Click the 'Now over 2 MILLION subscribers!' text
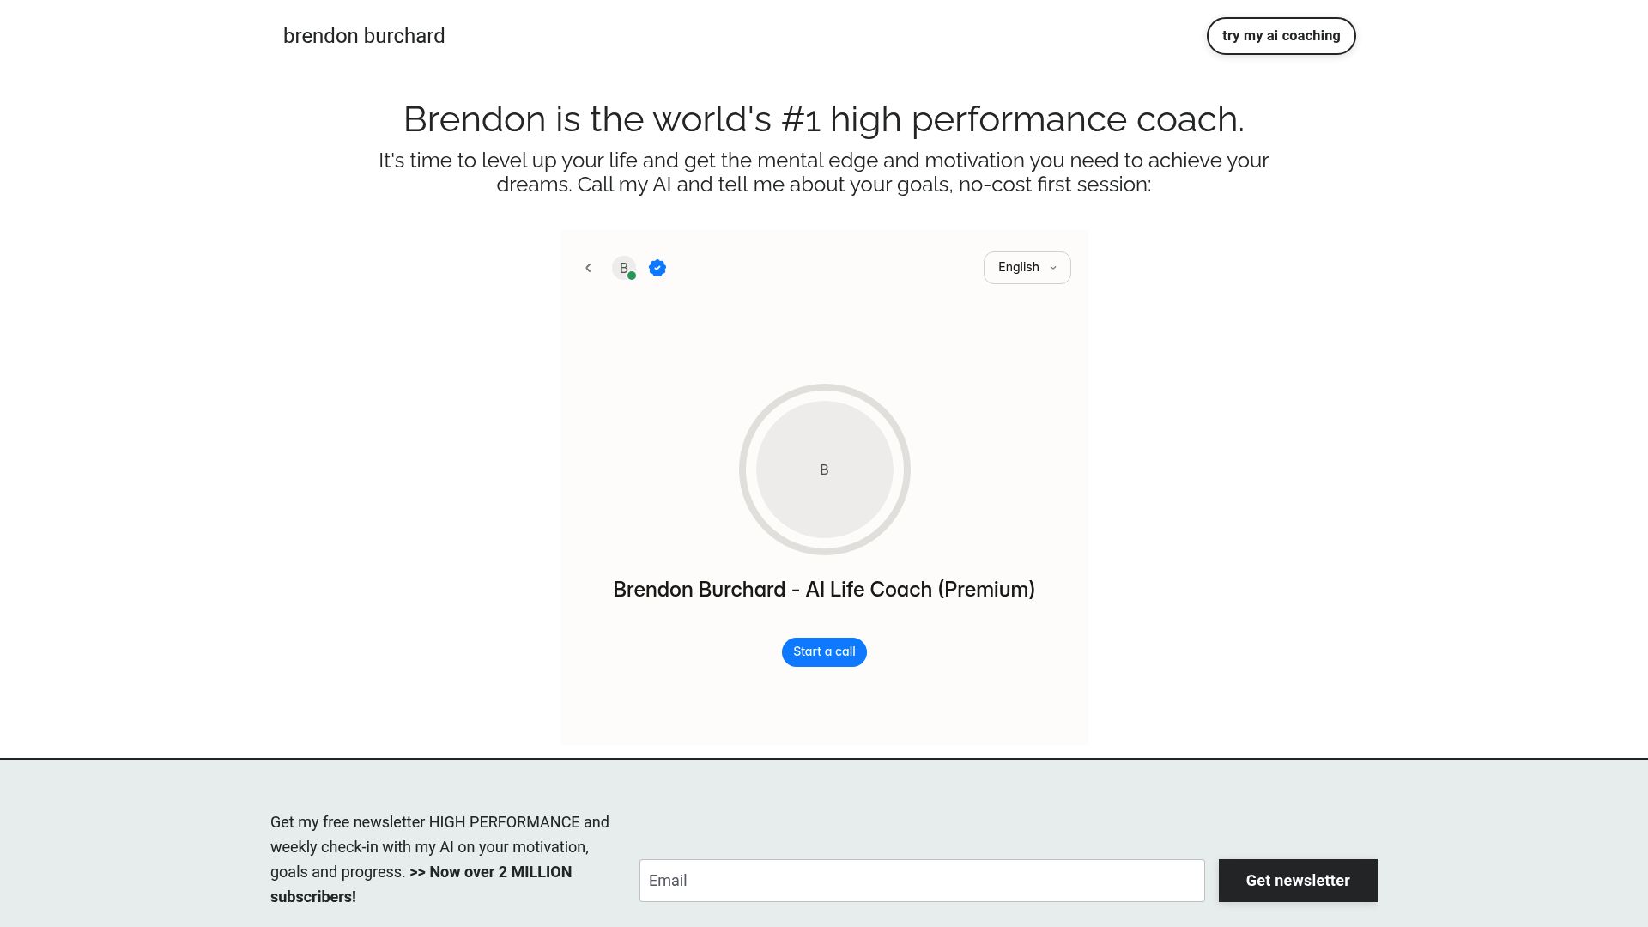Screen dimensions: 1648x927 click(421, 884)
